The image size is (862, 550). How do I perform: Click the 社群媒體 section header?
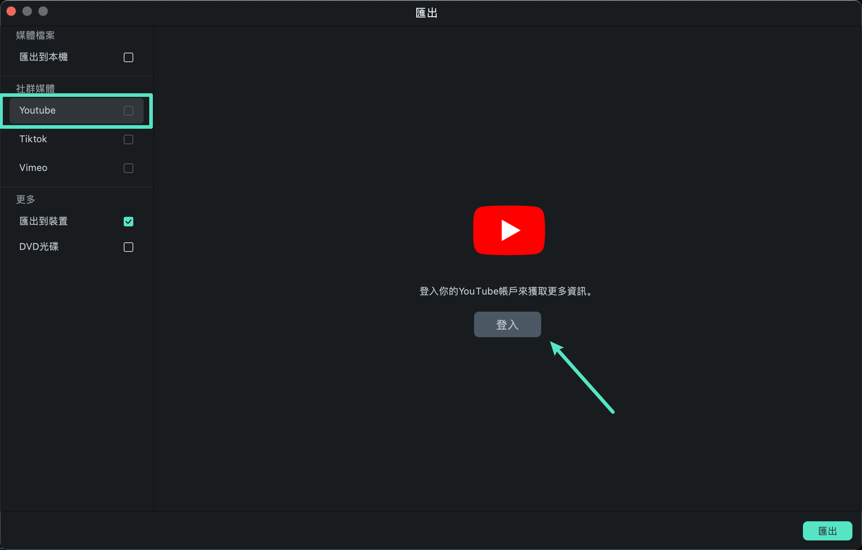point(36,88)
